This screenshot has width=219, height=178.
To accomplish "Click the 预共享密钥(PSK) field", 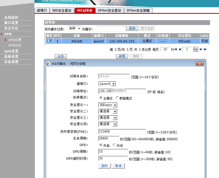I will coord(122,132).
